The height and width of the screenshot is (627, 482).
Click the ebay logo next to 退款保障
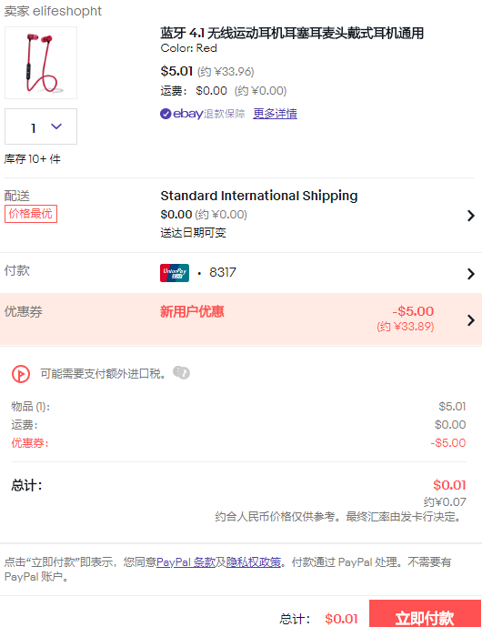click(188, 114)
